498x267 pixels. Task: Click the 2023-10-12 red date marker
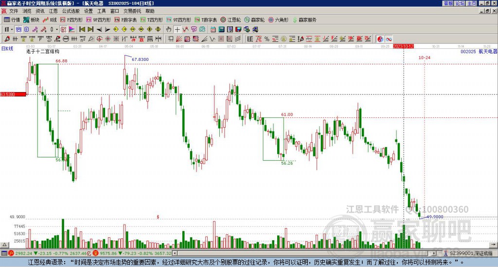point(403,46)
